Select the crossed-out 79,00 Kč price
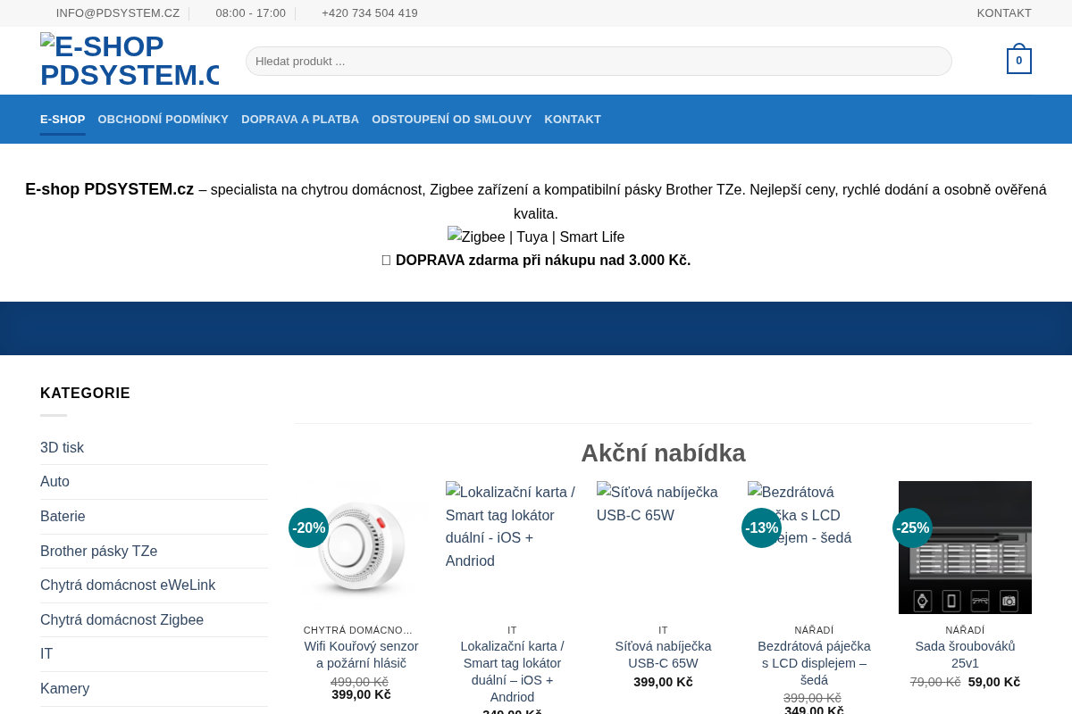 [x=935, y=682]
